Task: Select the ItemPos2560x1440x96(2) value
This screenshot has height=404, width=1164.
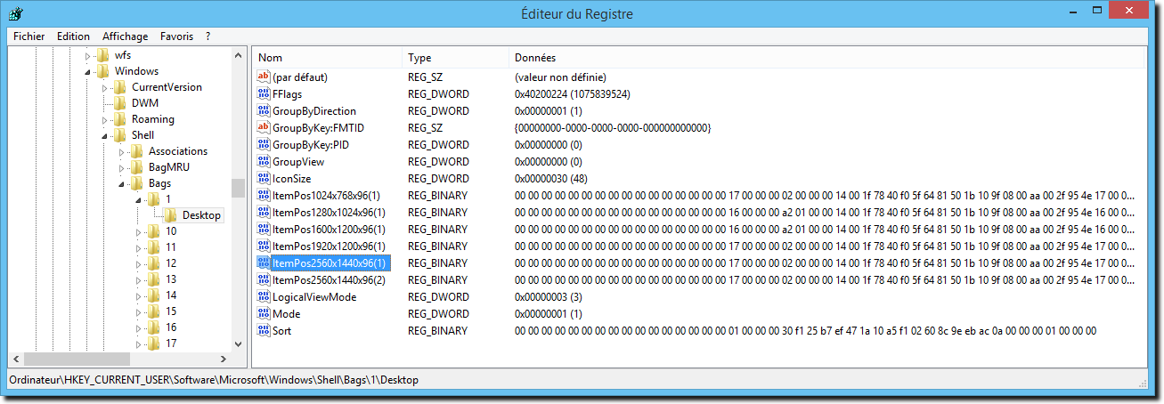Action: pos(329,280)
